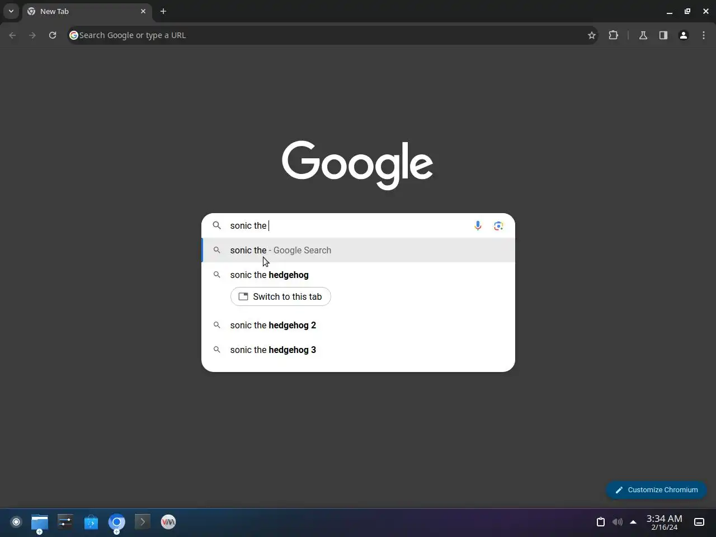Expand the system tray arrow
Screen dimensions: 716x537
pos(633,522)
